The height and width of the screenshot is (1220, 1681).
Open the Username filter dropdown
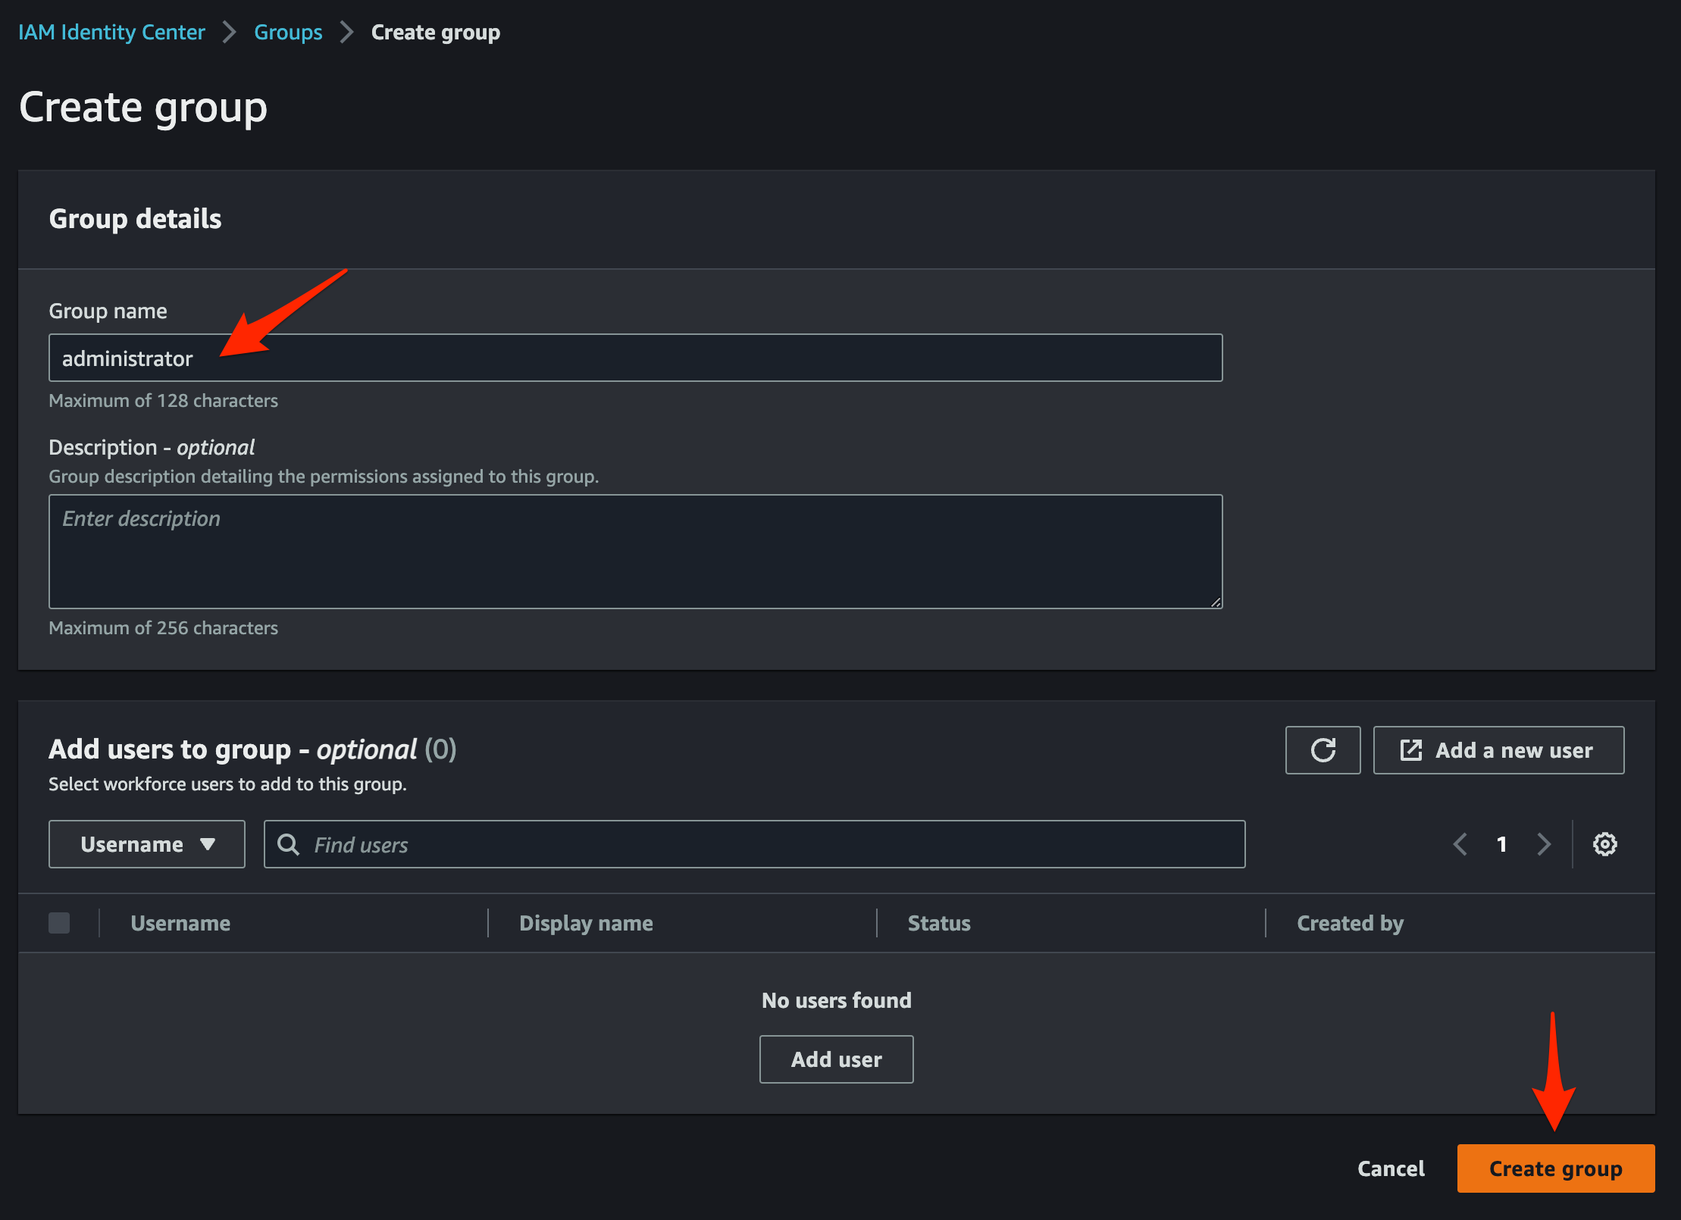click(x=147, y=844)
